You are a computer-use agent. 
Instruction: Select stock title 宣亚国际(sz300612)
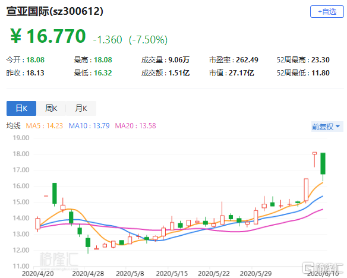point(55,11)
